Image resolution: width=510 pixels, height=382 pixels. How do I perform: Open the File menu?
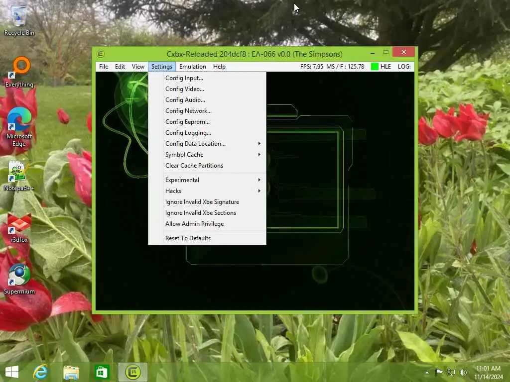tap(104, 67)
